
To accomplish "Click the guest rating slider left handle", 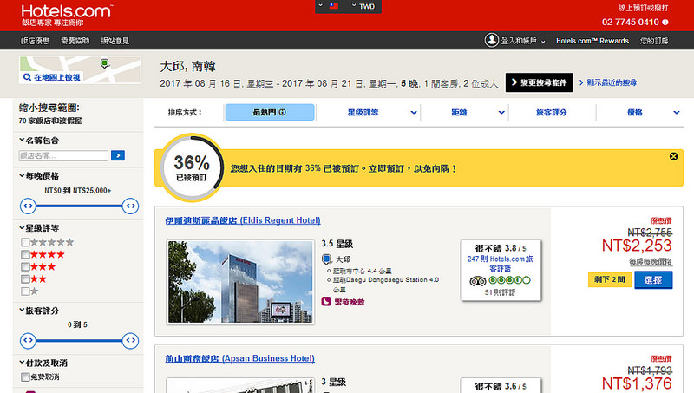I will coord(28,340).
